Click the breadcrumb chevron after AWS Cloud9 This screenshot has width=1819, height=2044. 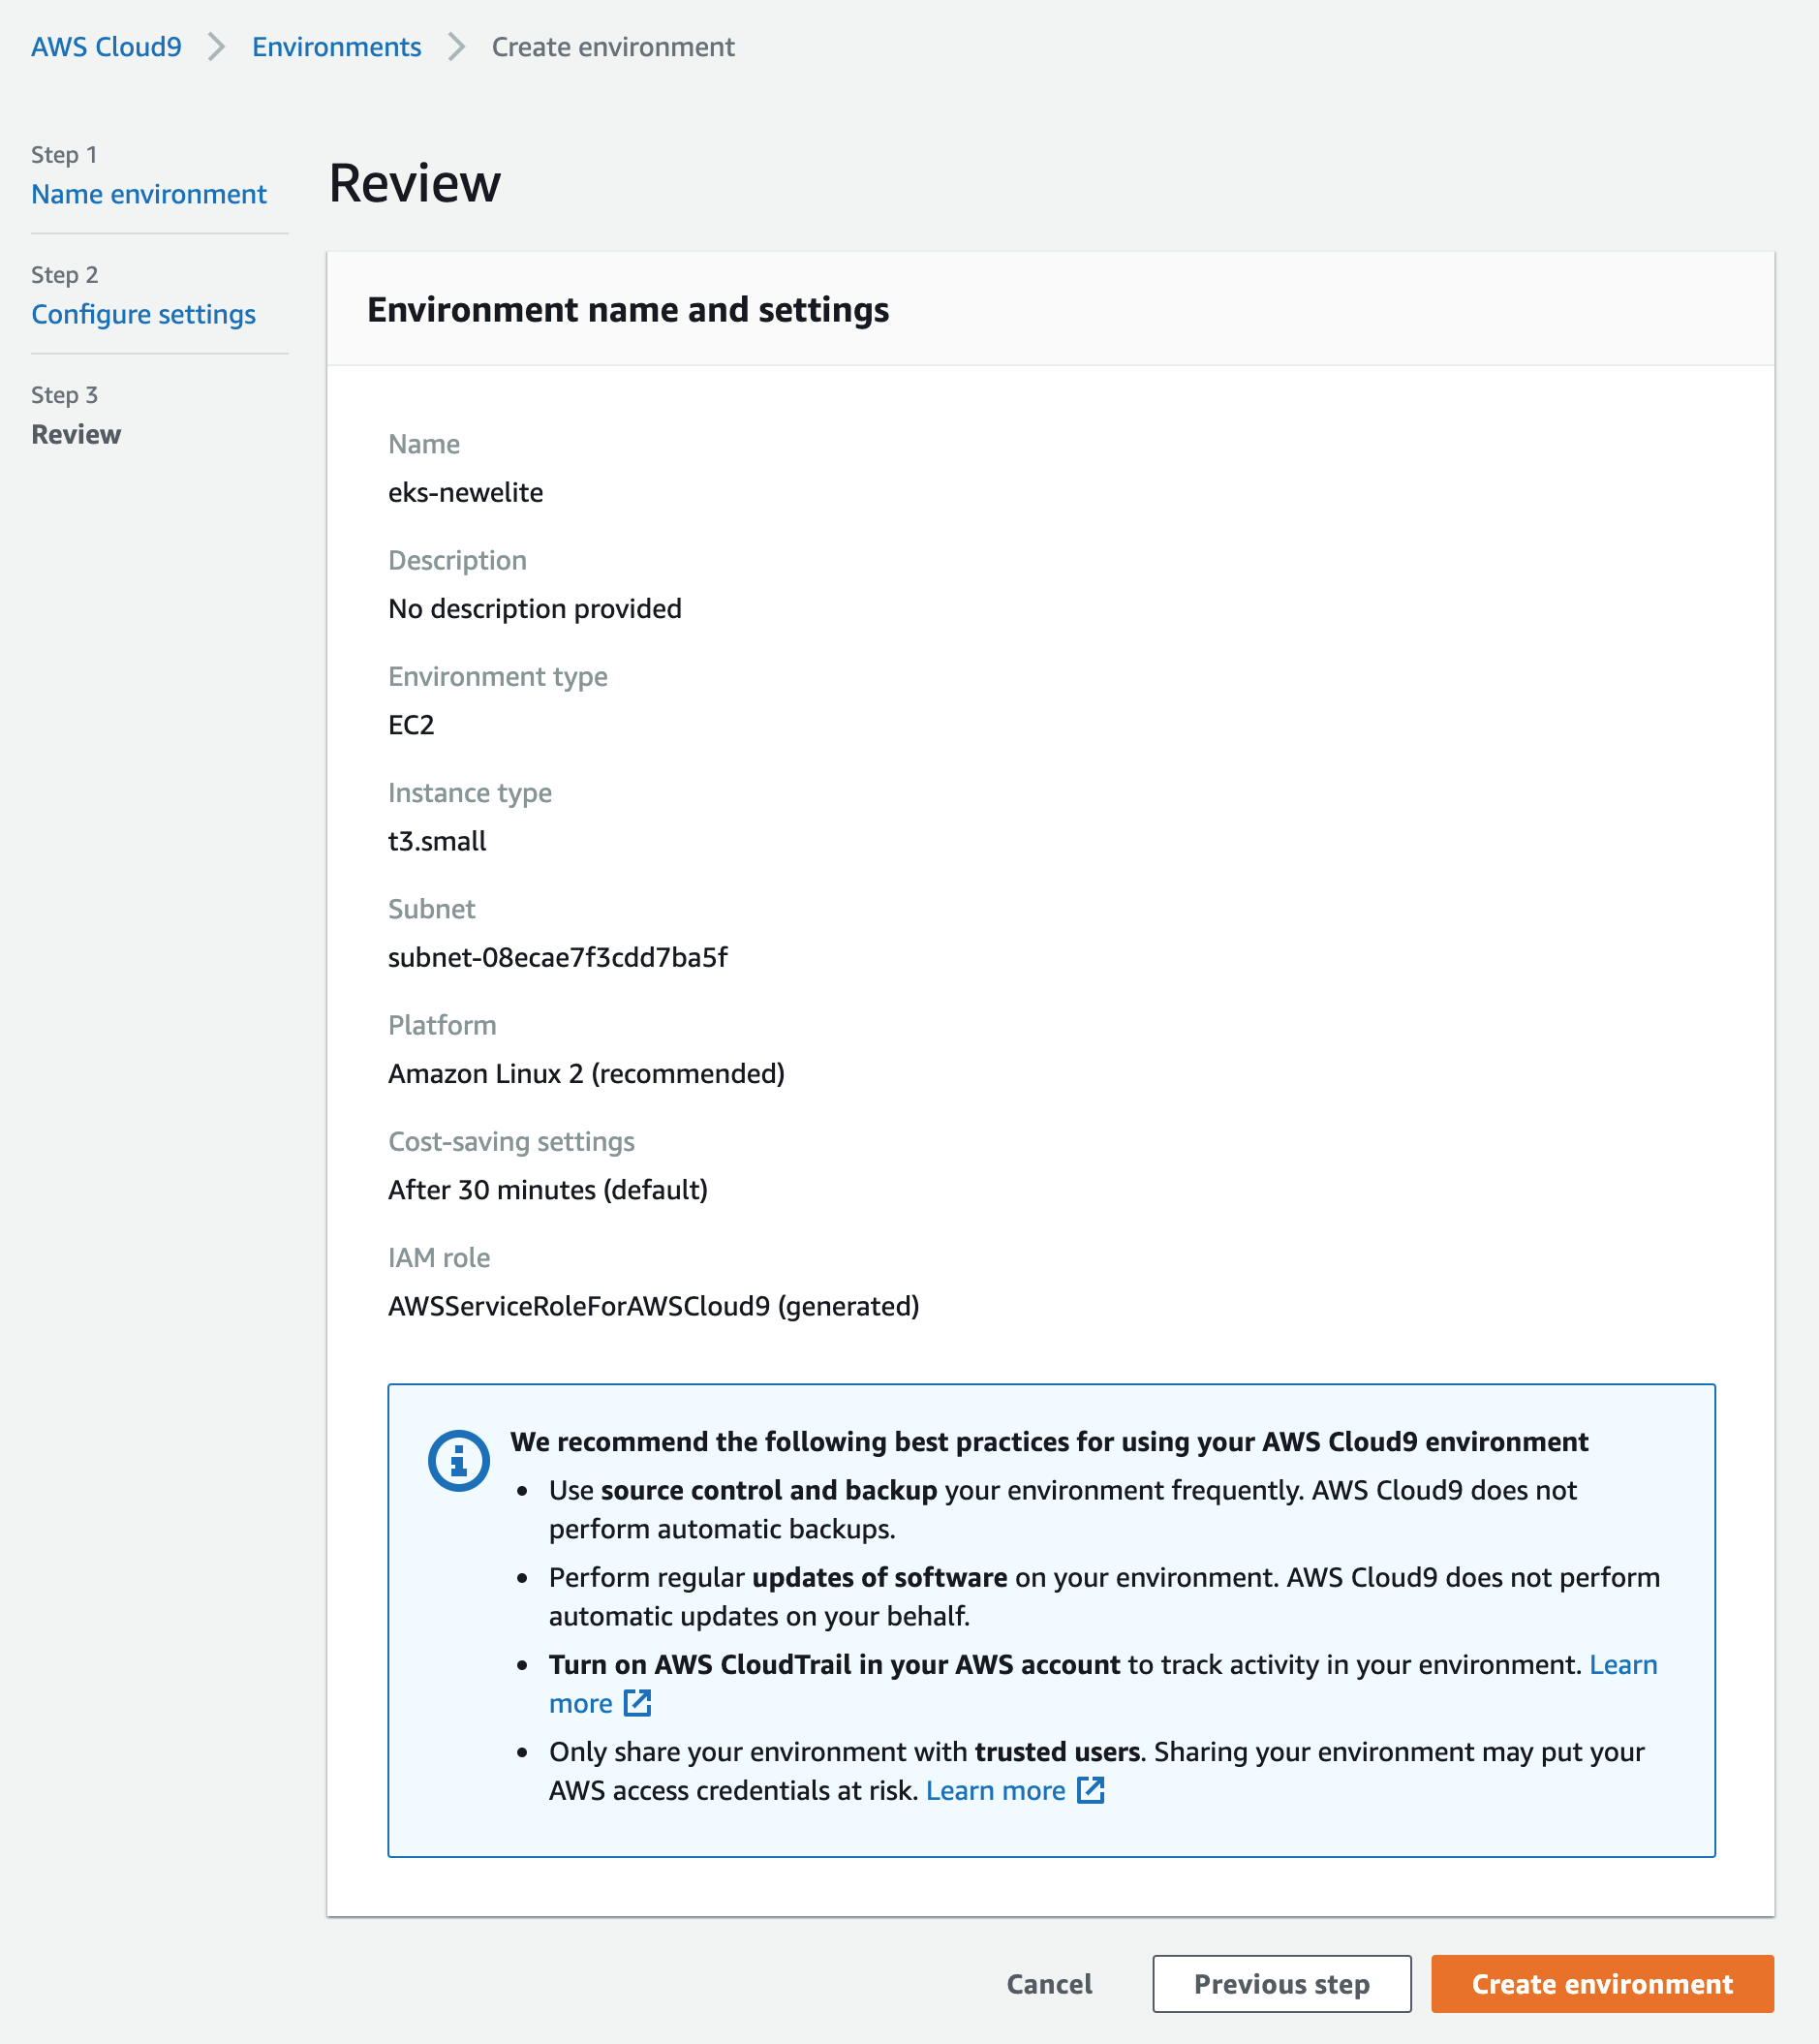217,47
